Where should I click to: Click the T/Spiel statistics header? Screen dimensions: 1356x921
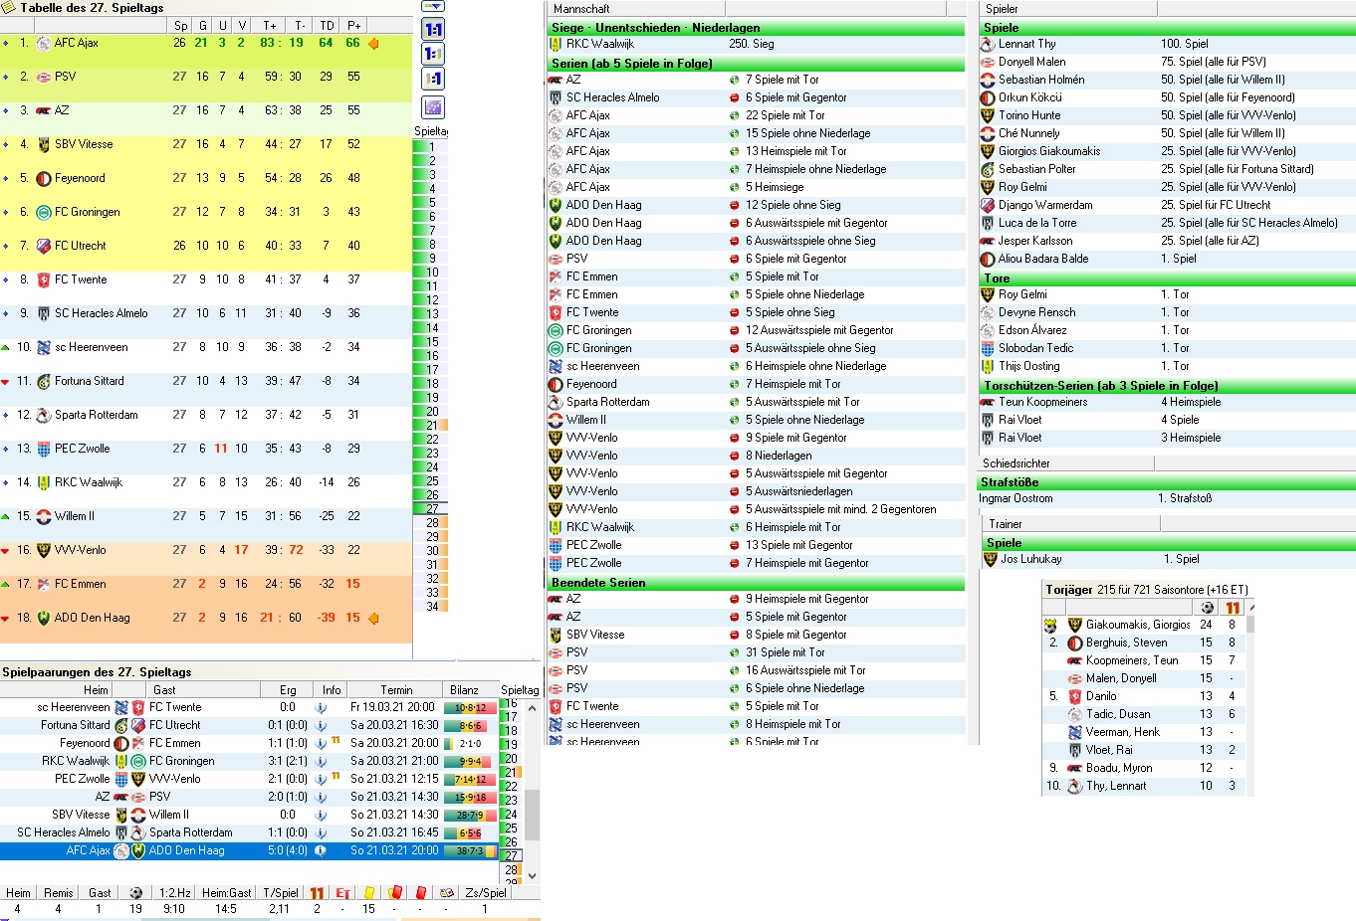point(281,893)
